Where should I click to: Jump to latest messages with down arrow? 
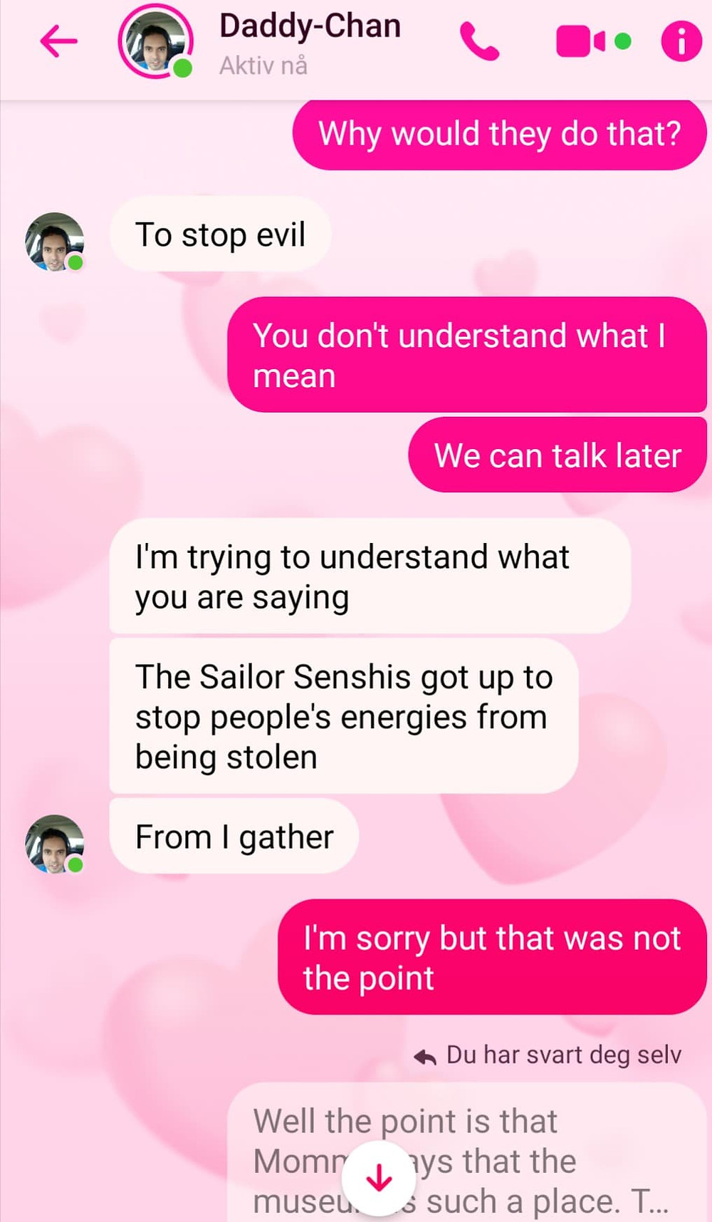379,1179
